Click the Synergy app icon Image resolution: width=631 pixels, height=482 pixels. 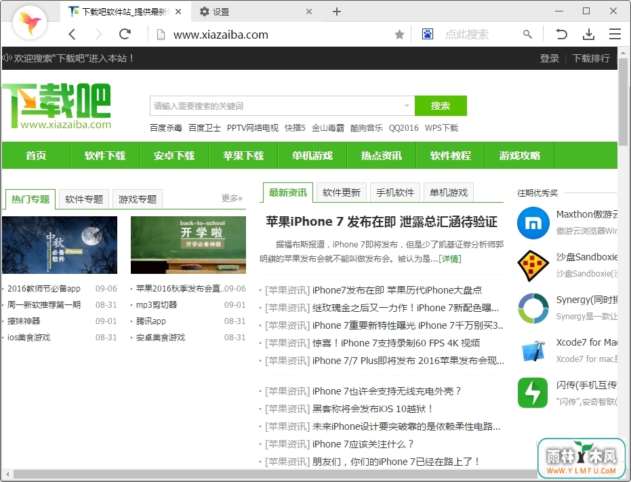click(x=533, y=308)
